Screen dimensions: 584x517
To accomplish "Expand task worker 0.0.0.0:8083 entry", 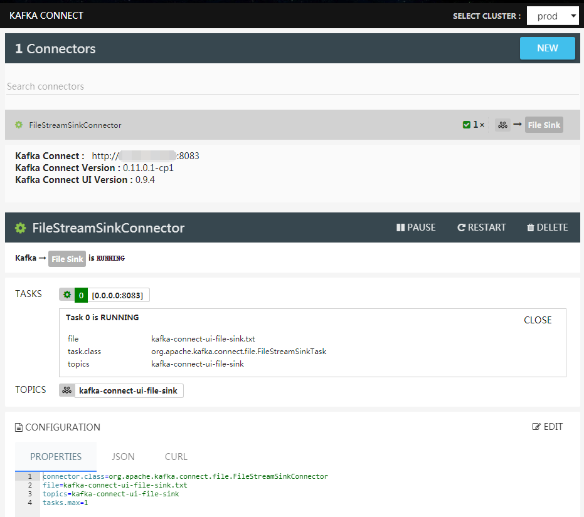I will [x=117, y=295].
